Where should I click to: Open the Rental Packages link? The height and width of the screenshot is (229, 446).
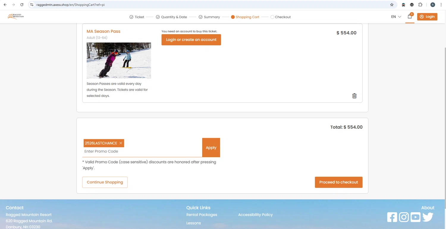[202, 215]
